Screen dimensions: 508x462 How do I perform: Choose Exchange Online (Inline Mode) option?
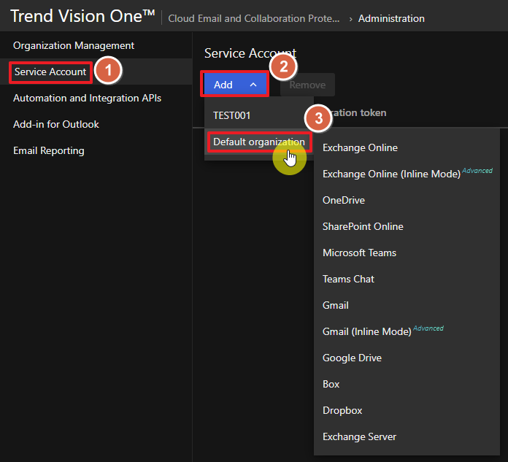point(391,174)
